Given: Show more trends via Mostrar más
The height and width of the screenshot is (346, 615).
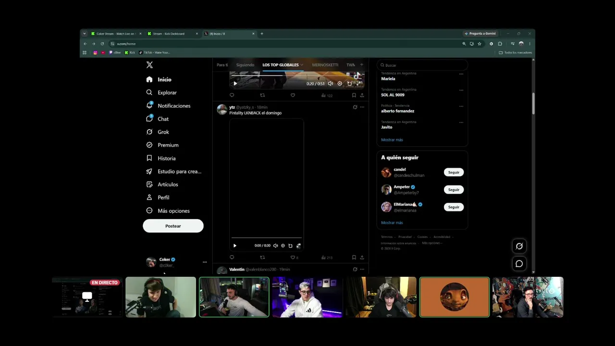Looking at the screenshot, I should [392, 140].
